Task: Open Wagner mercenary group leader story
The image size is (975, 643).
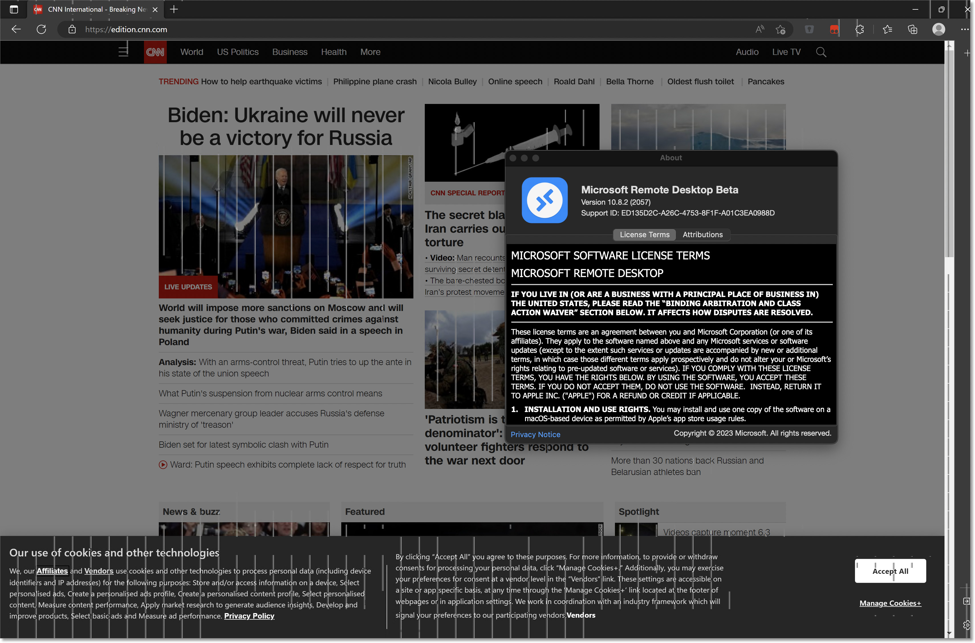Action: [x=271, y=419]
